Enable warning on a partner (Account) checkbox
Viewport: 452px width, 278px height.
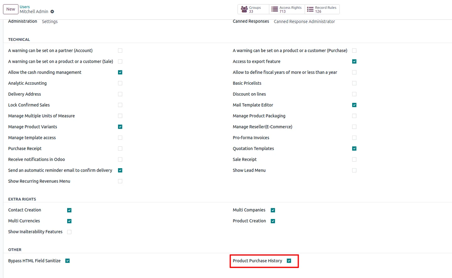(120, 51)
